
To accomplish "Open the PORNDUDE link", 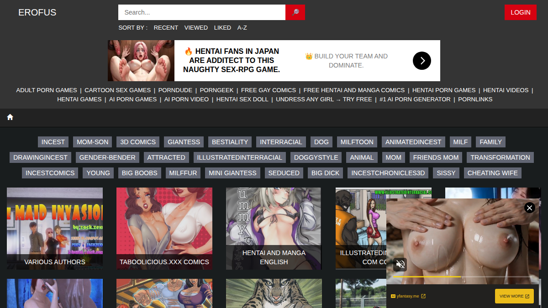I will coord(175,90).
